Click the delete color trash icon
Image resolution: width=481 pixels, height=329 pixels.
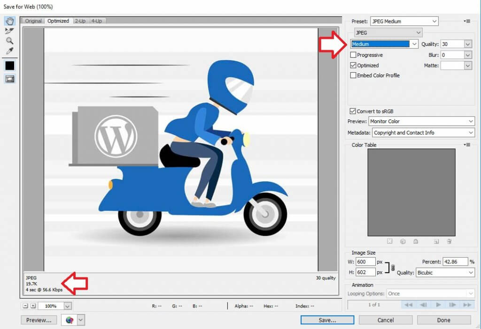449,241
